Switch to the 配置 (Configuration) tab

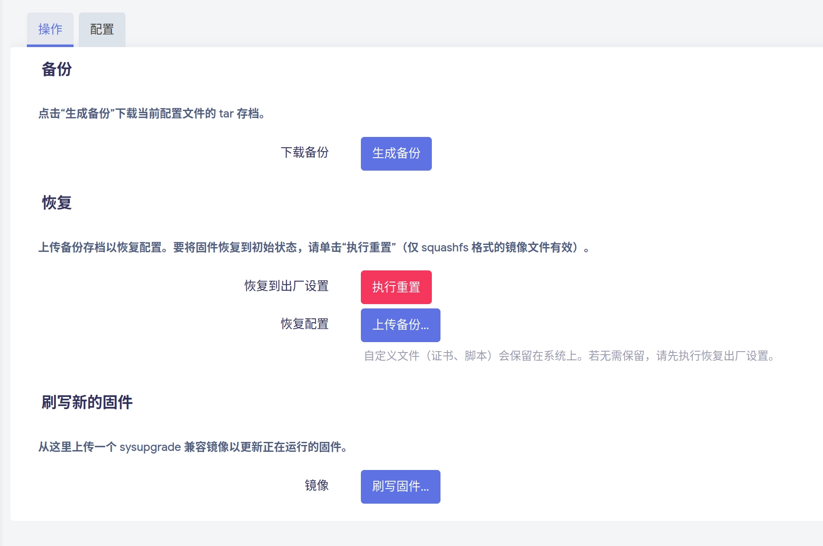point(101,29)
